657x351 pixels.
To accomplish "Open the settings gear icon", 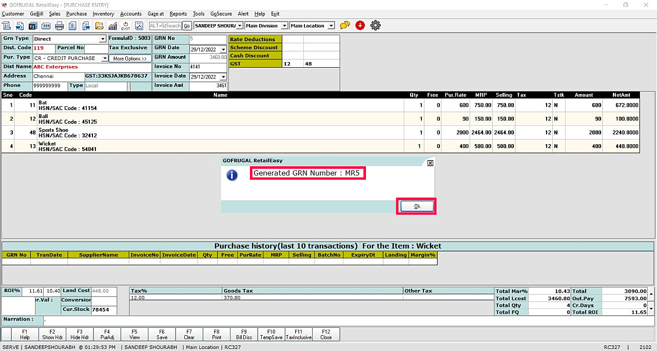I will (375, 25).
